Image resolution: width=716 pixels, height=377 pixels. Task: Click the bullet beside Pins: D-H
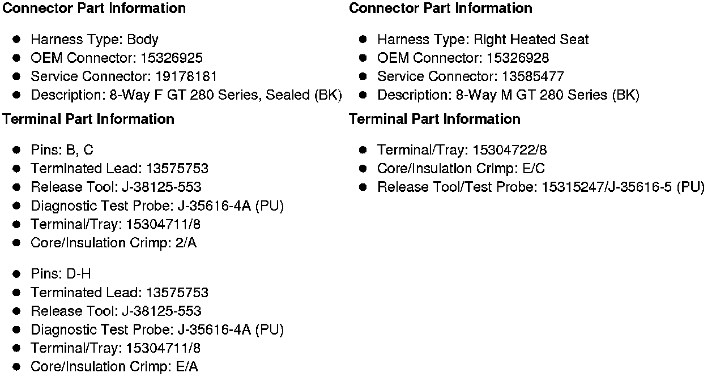click(17, 274)
